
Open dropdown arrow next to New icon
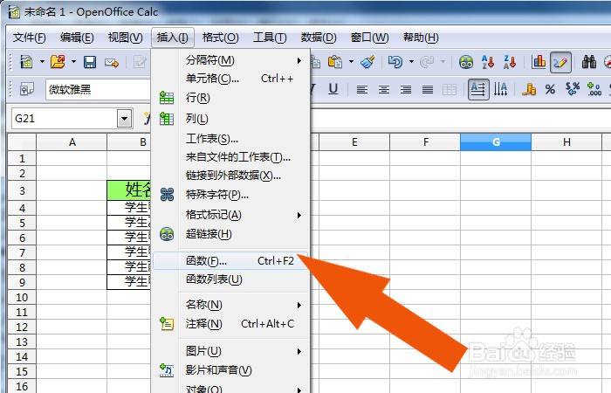(x=42, y=62)
